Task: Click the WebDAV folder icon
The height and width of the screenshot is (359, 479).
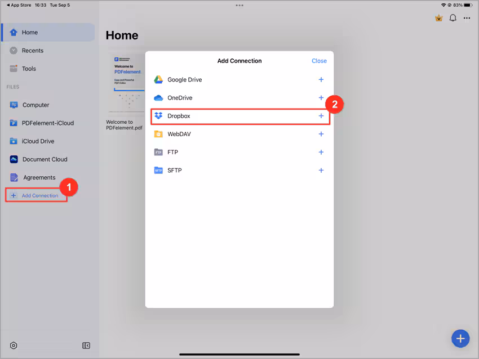Action: point(158,134)
